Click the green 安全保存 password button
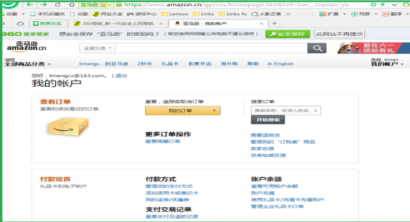 coord(288,34)
